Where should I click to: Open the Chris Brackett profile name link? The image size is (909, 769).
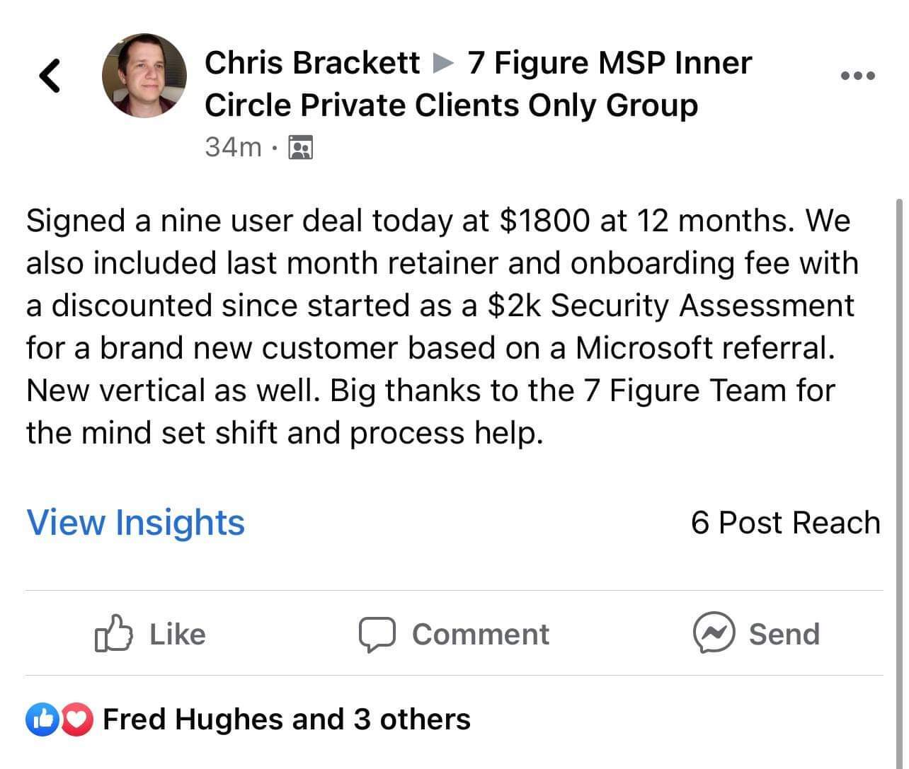(x=312, y=63)
